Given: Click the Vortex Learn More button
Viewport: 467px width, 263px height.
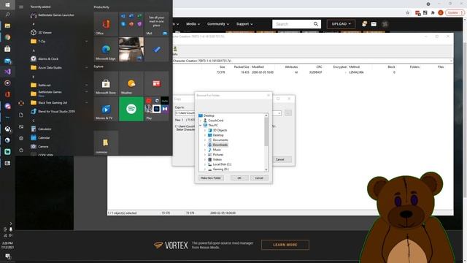Looking at the screenshot, I should coord(285,245).
